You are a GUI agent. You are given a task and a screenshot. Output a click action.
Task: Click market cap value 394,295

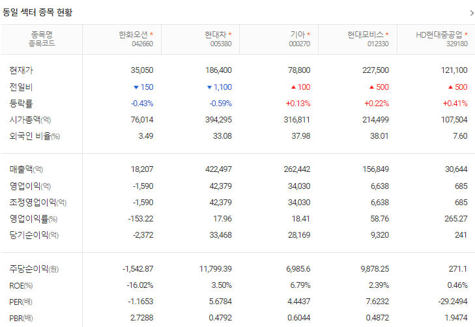(x=218, y=120)
